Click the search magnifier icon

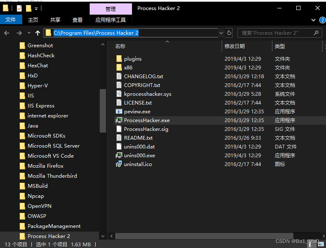[x=316, y=33]
